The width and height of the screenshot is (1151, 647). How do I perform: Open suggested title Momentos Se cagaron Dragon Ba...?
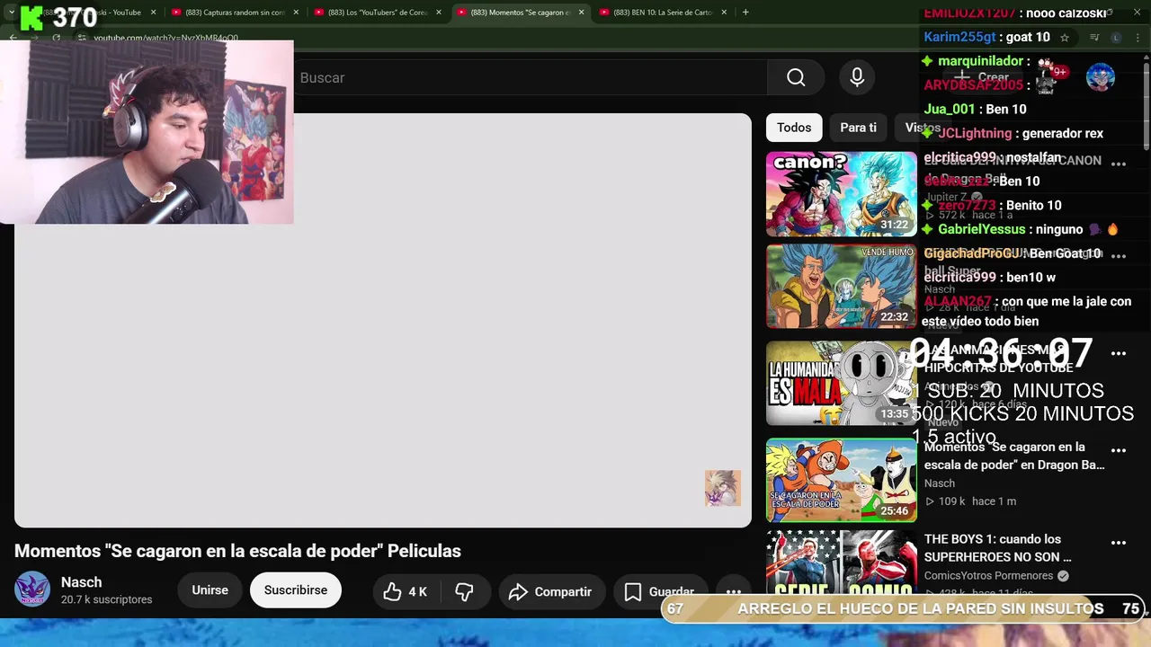click(x=1014, y=456)
